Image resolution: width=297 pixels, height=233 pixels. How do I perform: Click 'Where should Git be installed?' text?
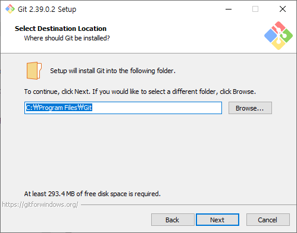tap(67, 38)
